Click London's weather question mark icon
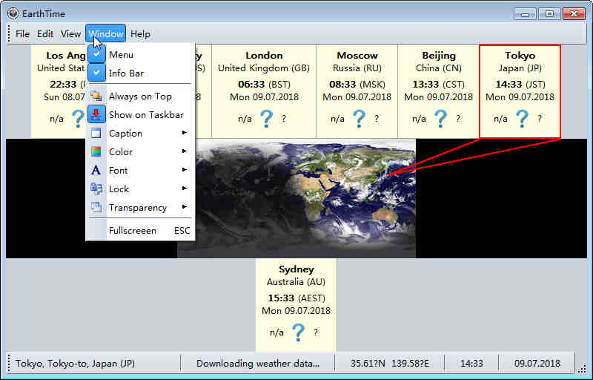 (267, 119)
